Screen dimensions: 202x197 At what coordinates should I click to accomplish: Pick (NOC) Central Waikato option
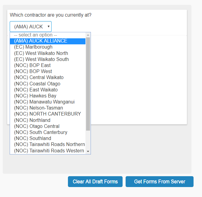coord(39,78)
